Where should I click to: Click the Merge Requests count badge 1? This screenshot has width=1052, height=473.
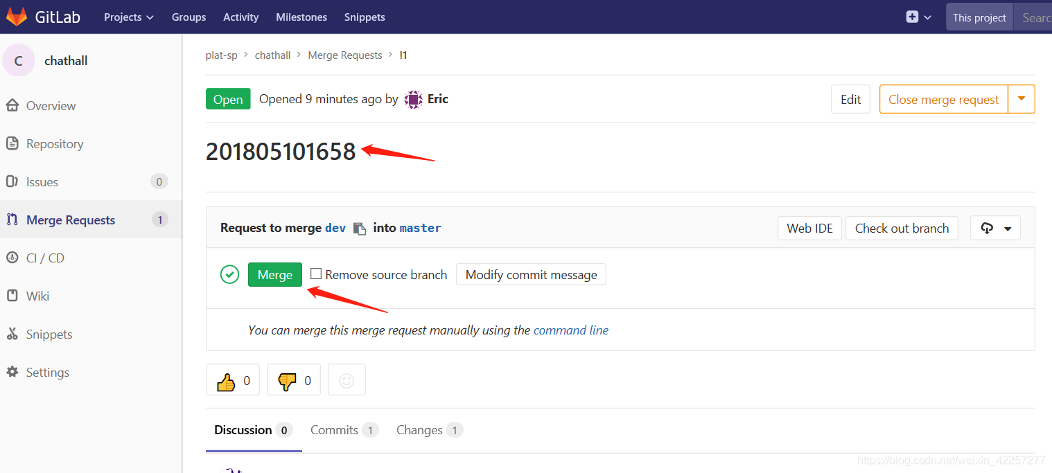pos(159,220)
